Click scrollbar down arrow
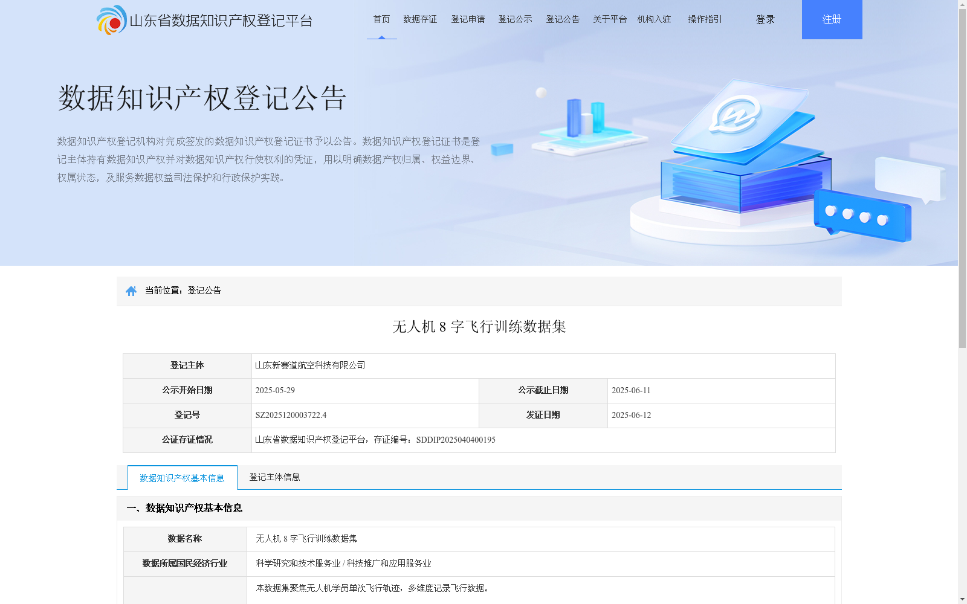 pyautogui.click(x=962, y=599)
